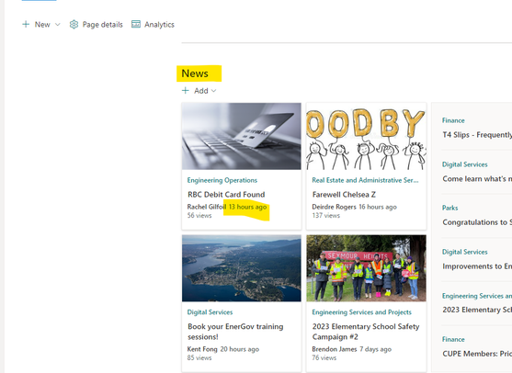
Task: Open Improvements to list item
Action: (477, 266)
